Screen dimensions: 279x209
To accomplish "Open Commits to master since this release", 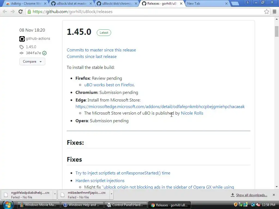I will [101, 50].
